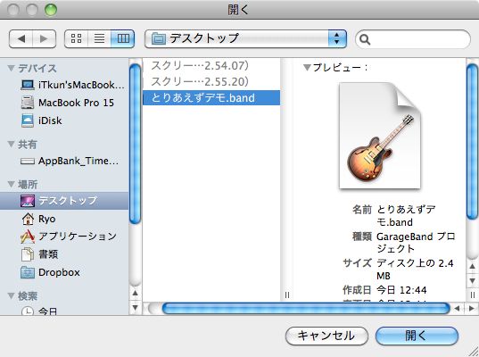Click the キャンセル button
This screenshot has height=357, width=479.
coord(326,336)
